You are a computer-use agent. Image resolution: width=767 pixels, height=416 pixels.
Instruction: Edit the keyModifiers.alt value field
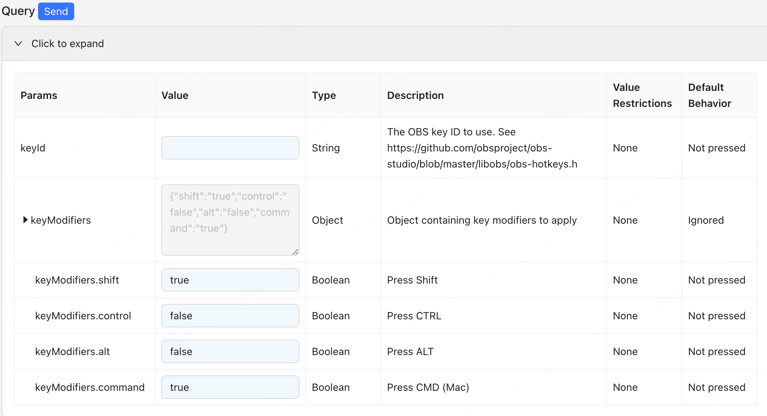point(230,351)
